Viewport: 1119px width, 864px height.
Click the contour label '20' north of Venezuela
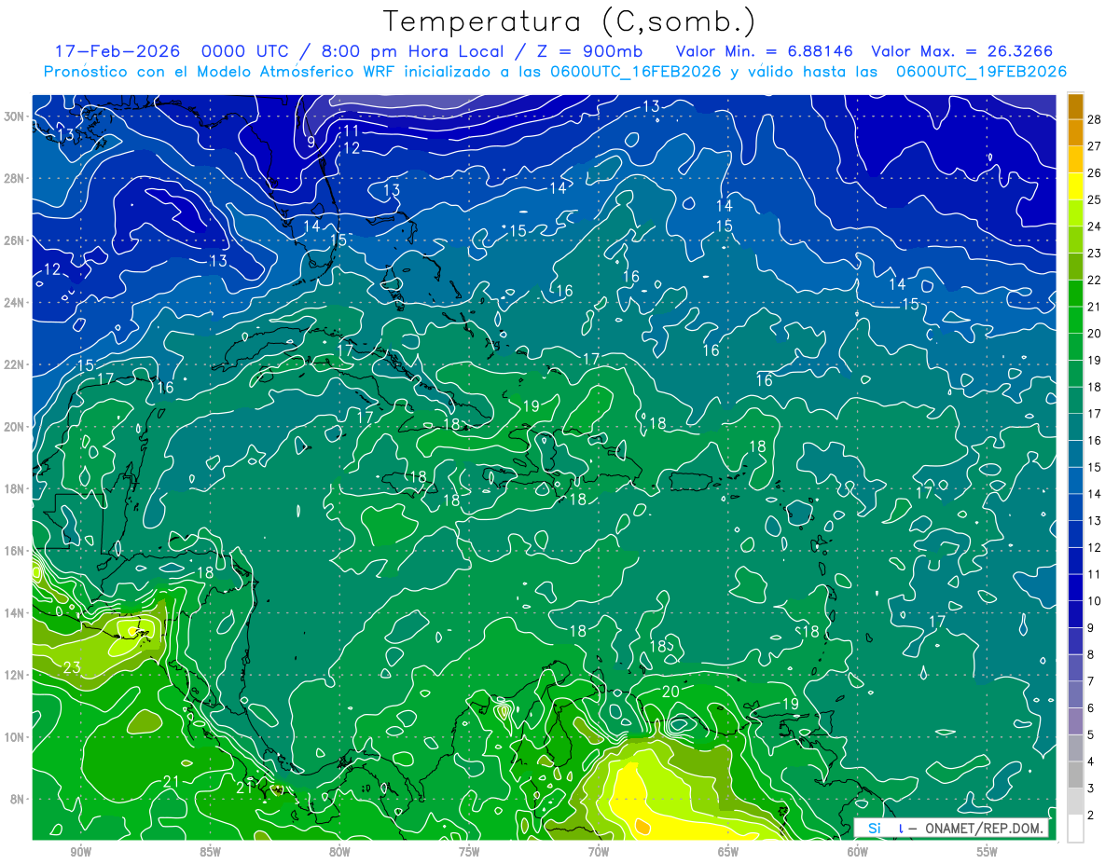(670, 692)
